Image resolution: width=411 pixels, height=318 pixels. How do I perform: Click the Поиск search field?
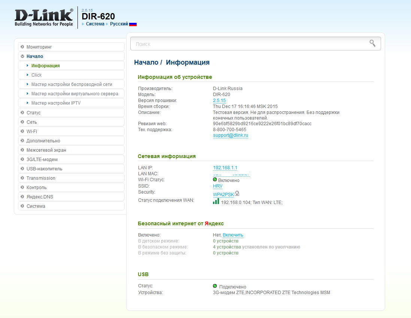click(x=256, y=44)
